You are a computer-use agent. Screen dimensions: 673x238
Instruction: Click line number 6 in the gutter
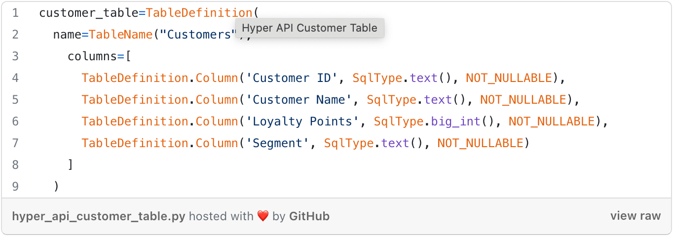(x=15, y=121)
